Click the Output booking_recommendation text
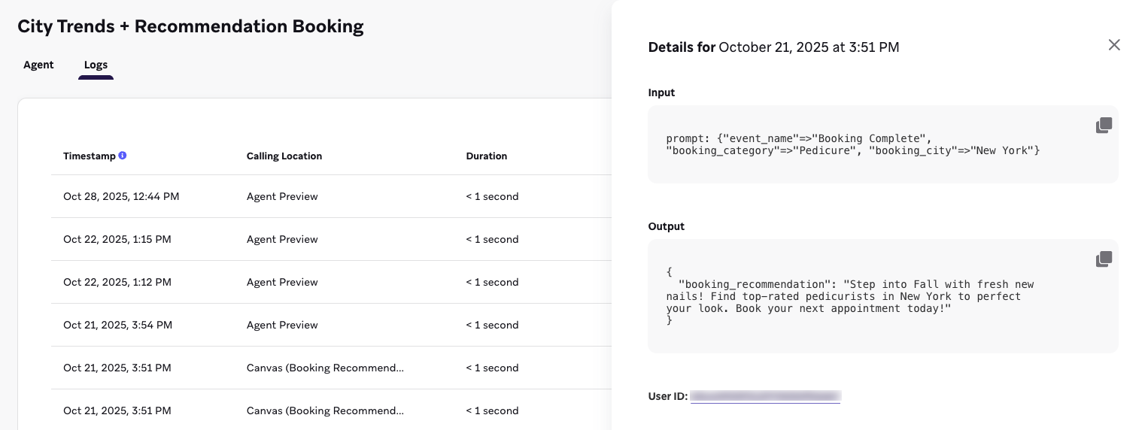This screenshot has height=430, width=1148. tap(849, 296)
